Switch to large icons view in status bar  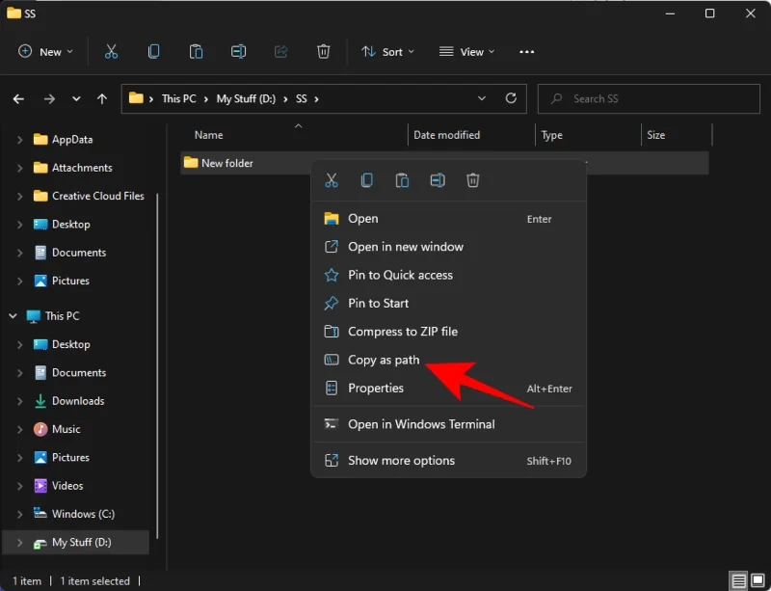[758, 581]
